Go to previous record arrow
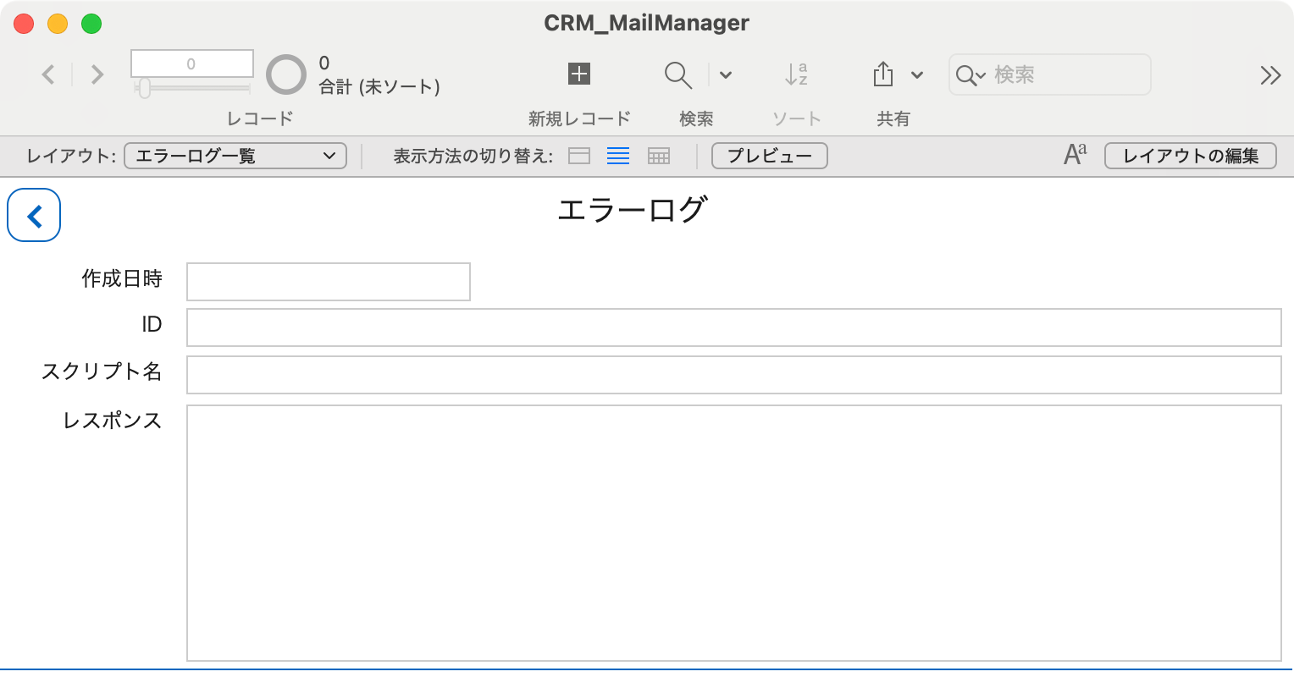This screenshot has height=688, width=1294. click(x=48, y=74)
